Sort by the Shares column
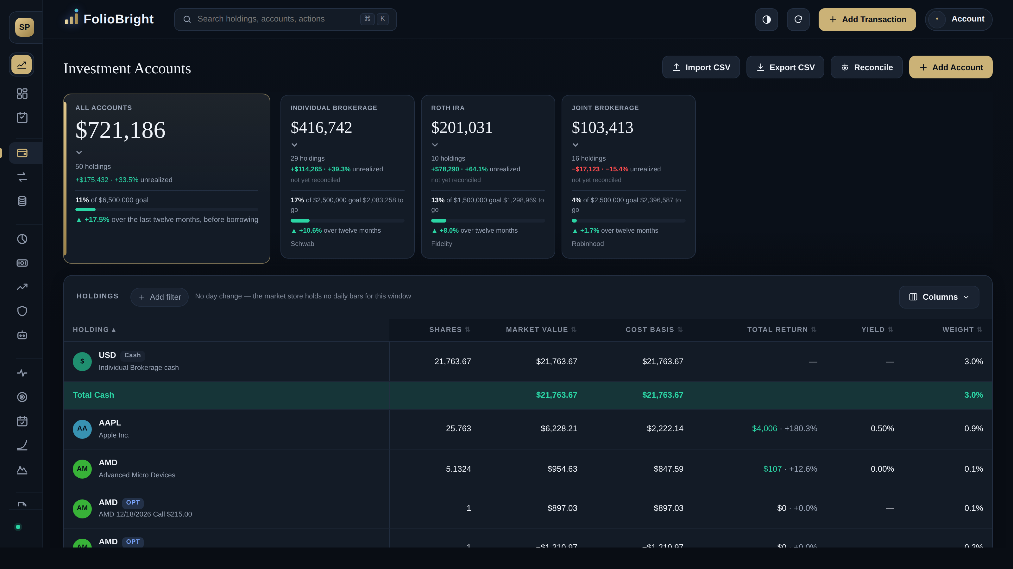Viewport: 1013px width, 569px height. pos(450,330)
